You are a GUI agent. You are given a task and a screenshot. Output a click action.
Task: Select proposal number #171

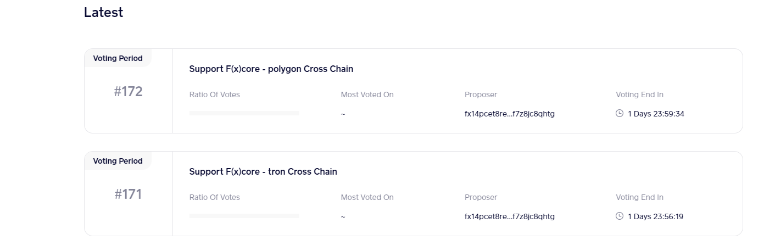pos(129,194)
